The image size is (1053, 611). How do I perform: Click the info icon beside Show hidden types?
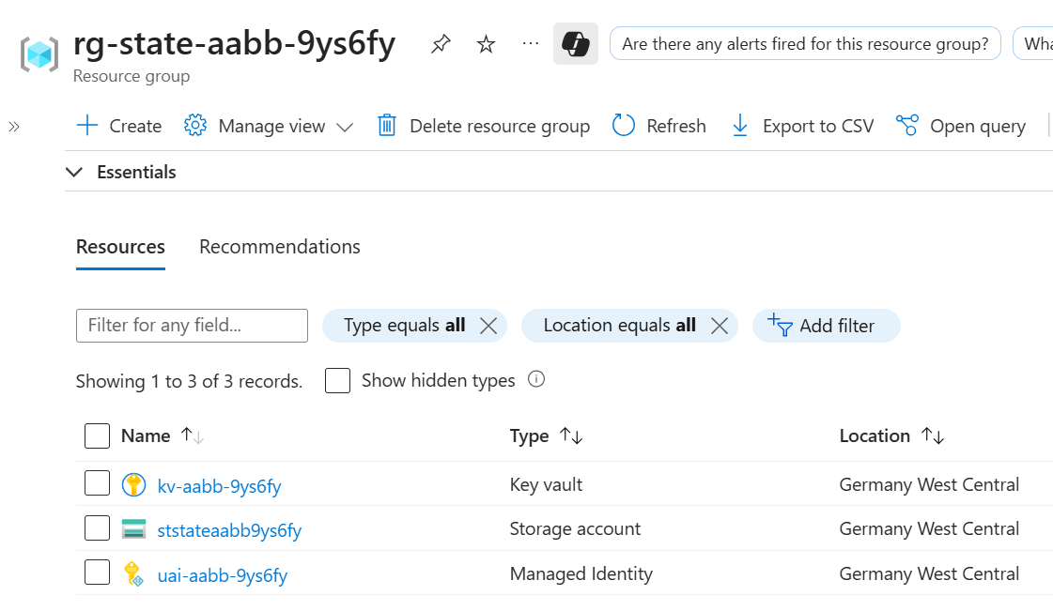click(535, 380)
